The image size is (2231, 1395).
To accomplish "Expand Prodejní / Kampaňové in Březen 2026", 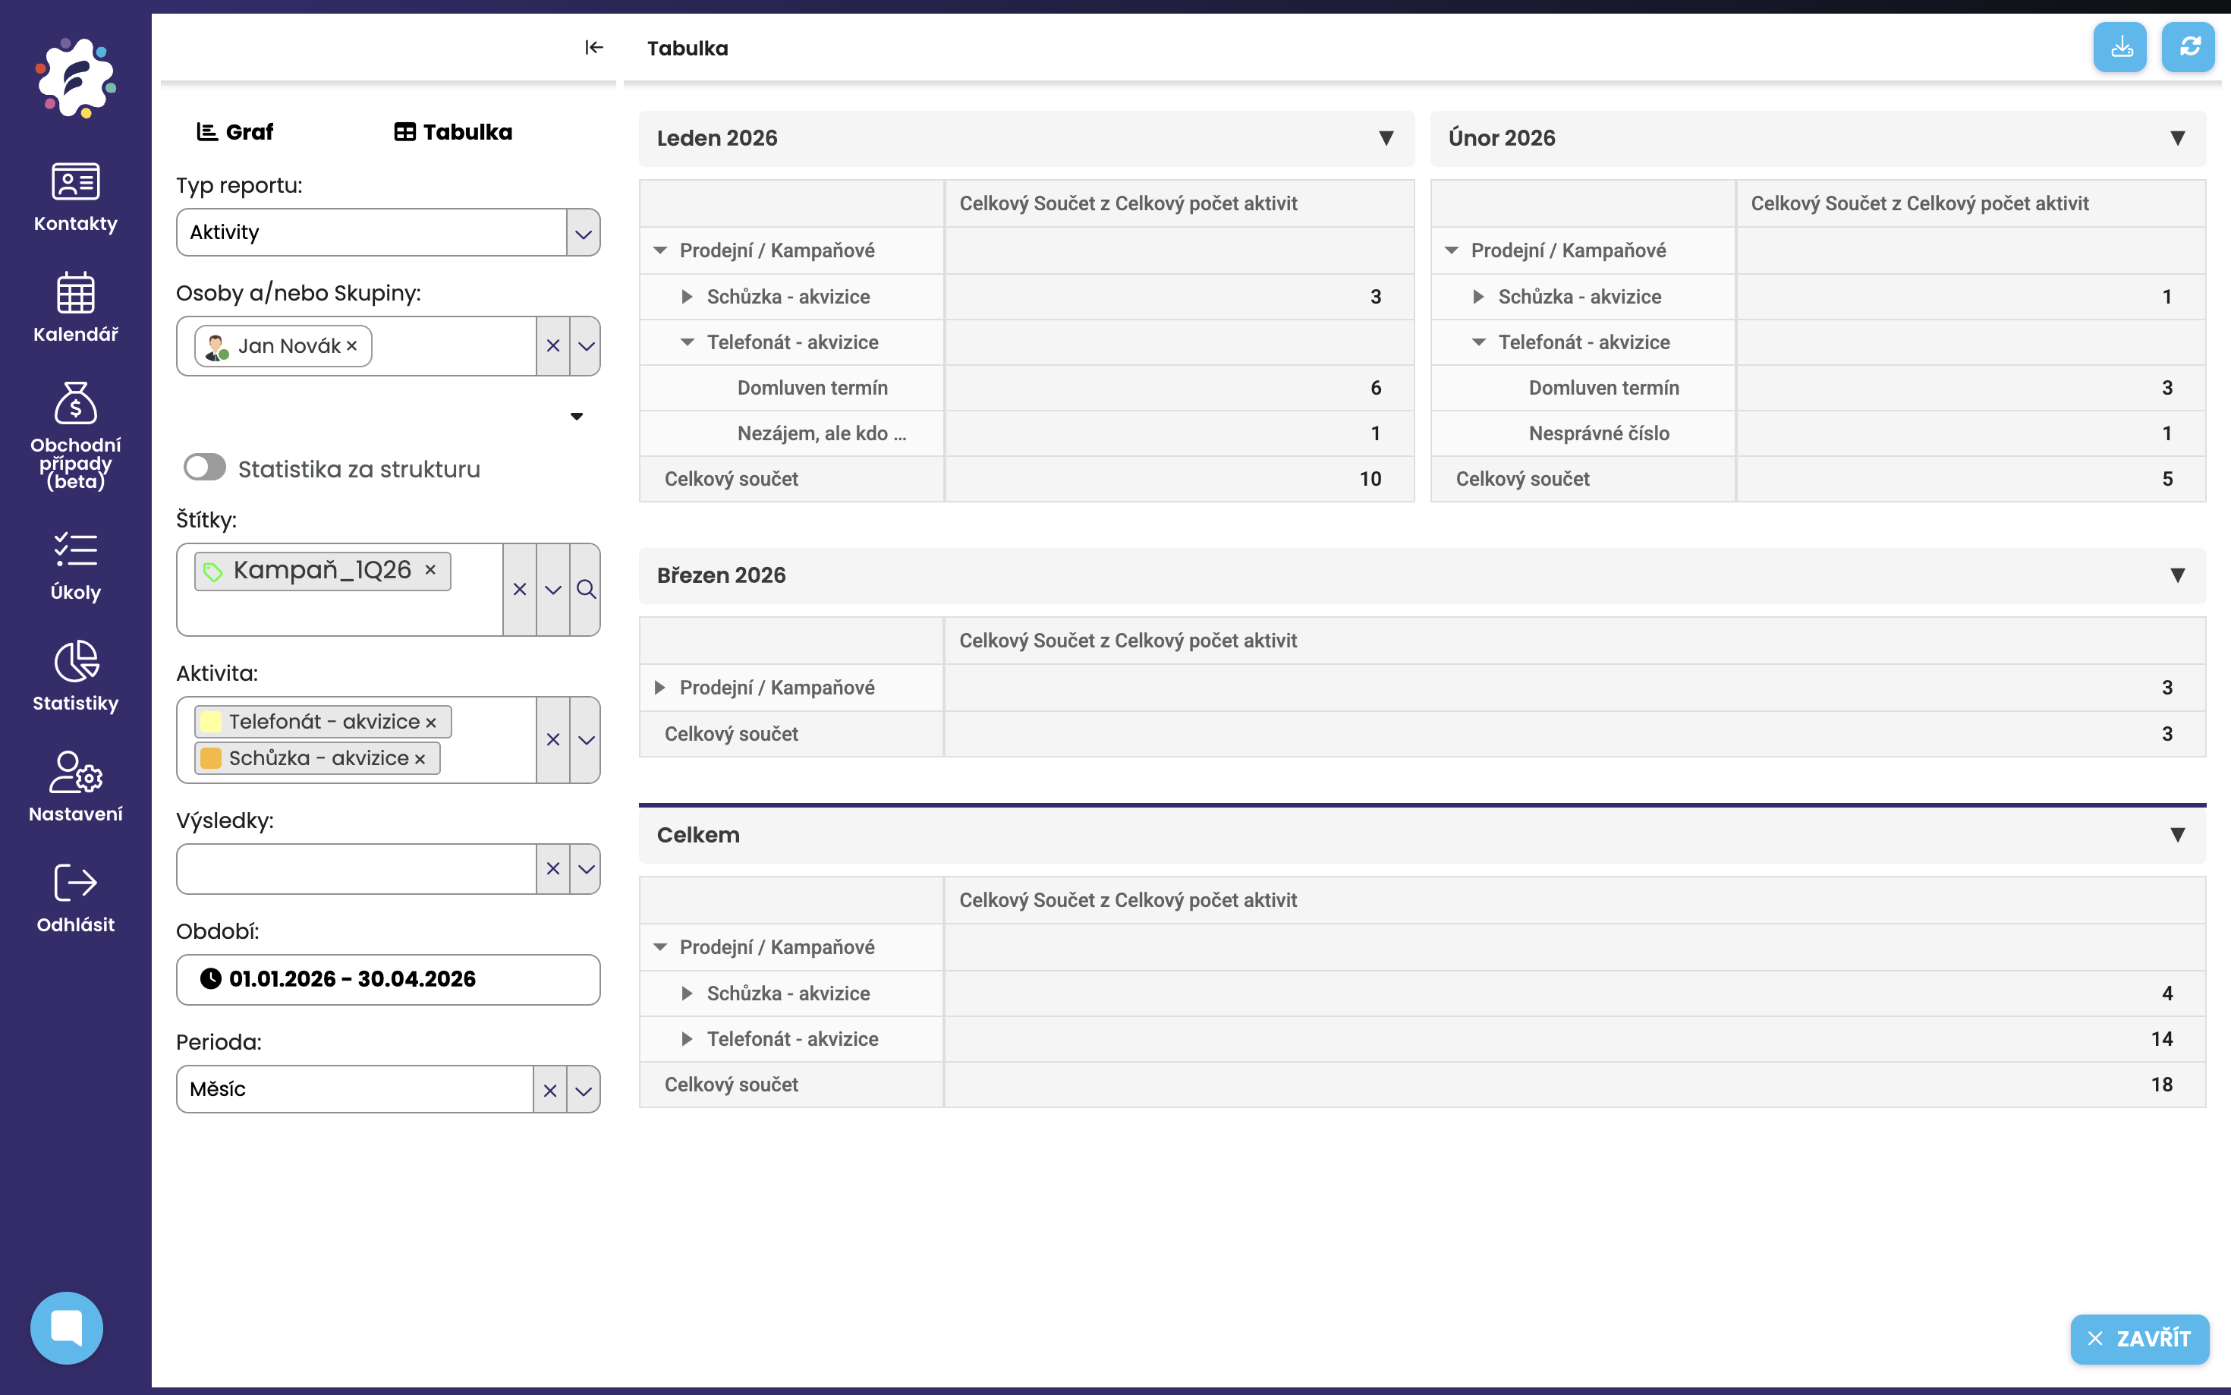I will [659, 688].
